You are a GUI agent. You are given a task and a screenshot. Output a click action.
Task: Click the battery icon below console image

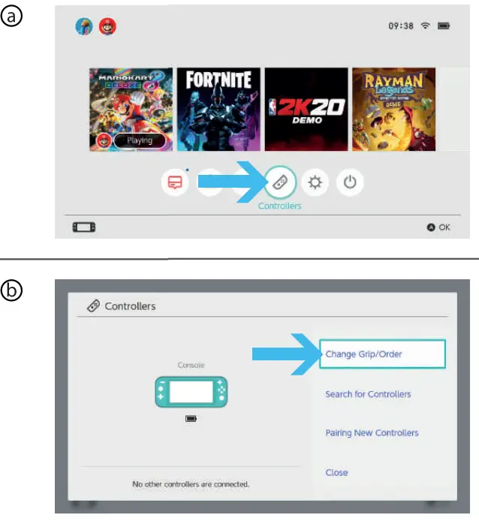coord(191,418)
